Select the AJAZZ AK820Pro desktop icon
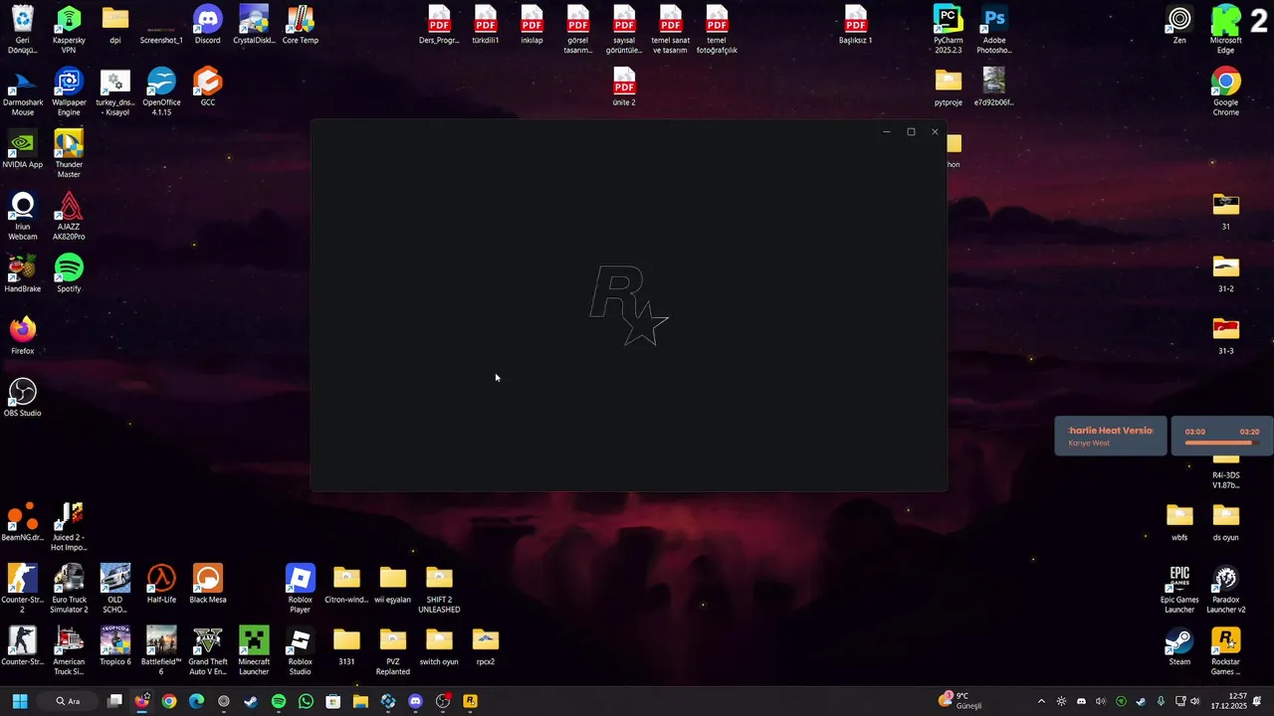Screen dimensions: 1274x716 (x=69, y=216)
